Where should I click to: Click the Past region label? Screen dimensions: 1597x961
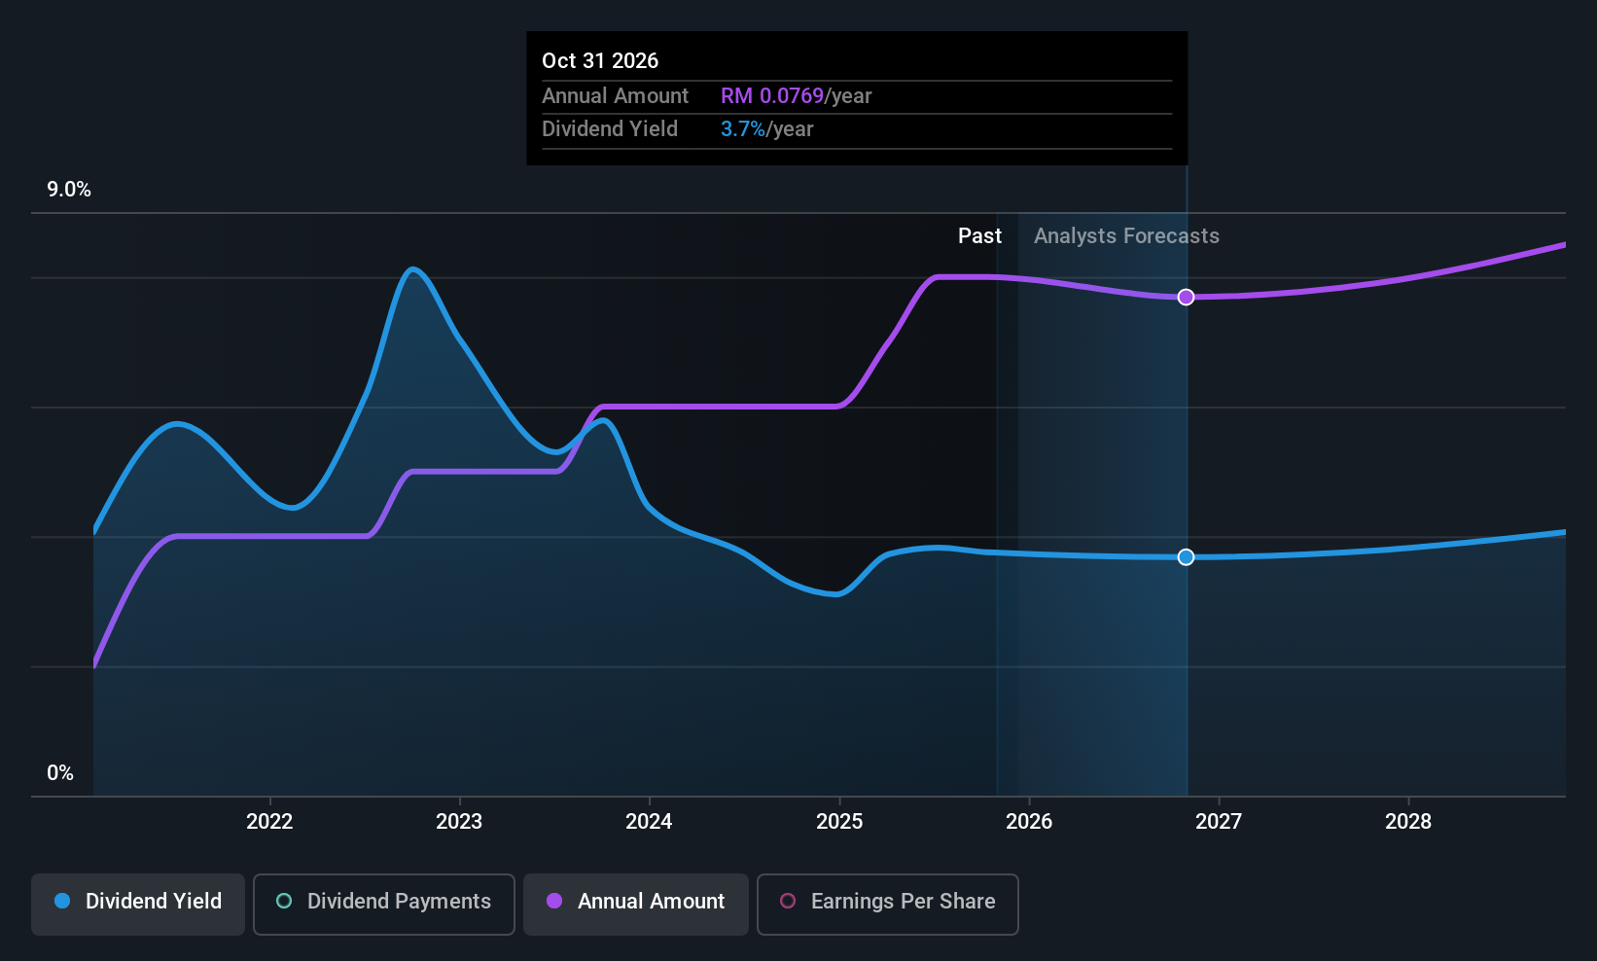coord(979,236)
